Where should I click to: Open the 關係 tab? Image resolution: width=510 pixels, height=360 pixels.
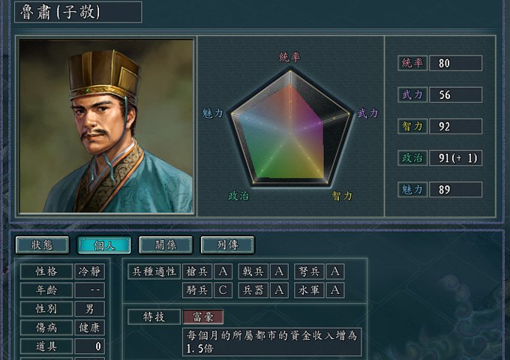tap(166, 245)
